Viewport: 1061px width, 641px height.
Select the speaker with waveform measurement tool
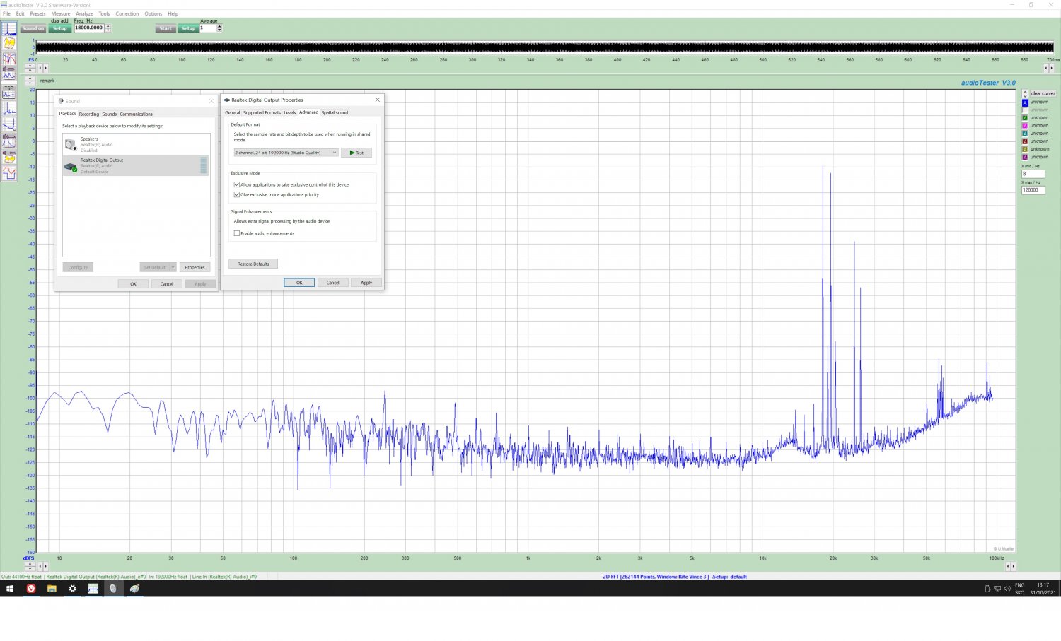point(9,72)
